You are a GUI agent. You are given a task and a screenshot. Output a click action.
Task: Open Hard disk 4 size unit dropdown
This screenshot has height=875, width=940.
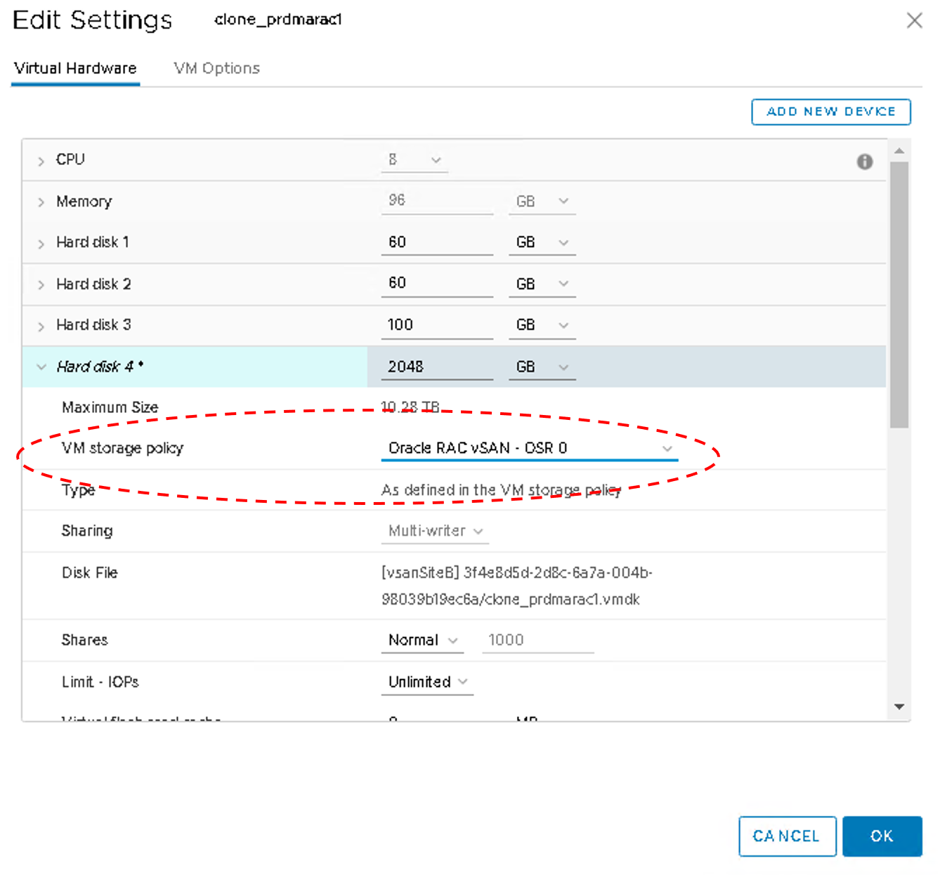pos(542,367)
